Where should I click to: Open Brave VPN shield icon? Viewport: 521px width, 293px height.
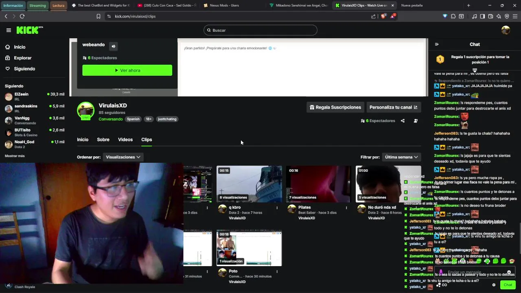507,16
